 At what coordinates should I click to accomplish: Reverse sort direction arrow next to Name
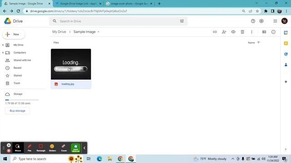point(259,43)
